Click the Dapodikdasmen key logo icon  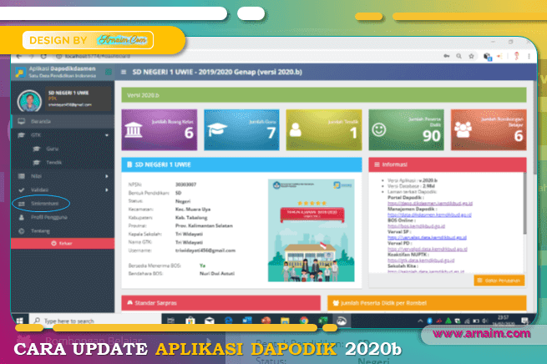click(20, 72)
